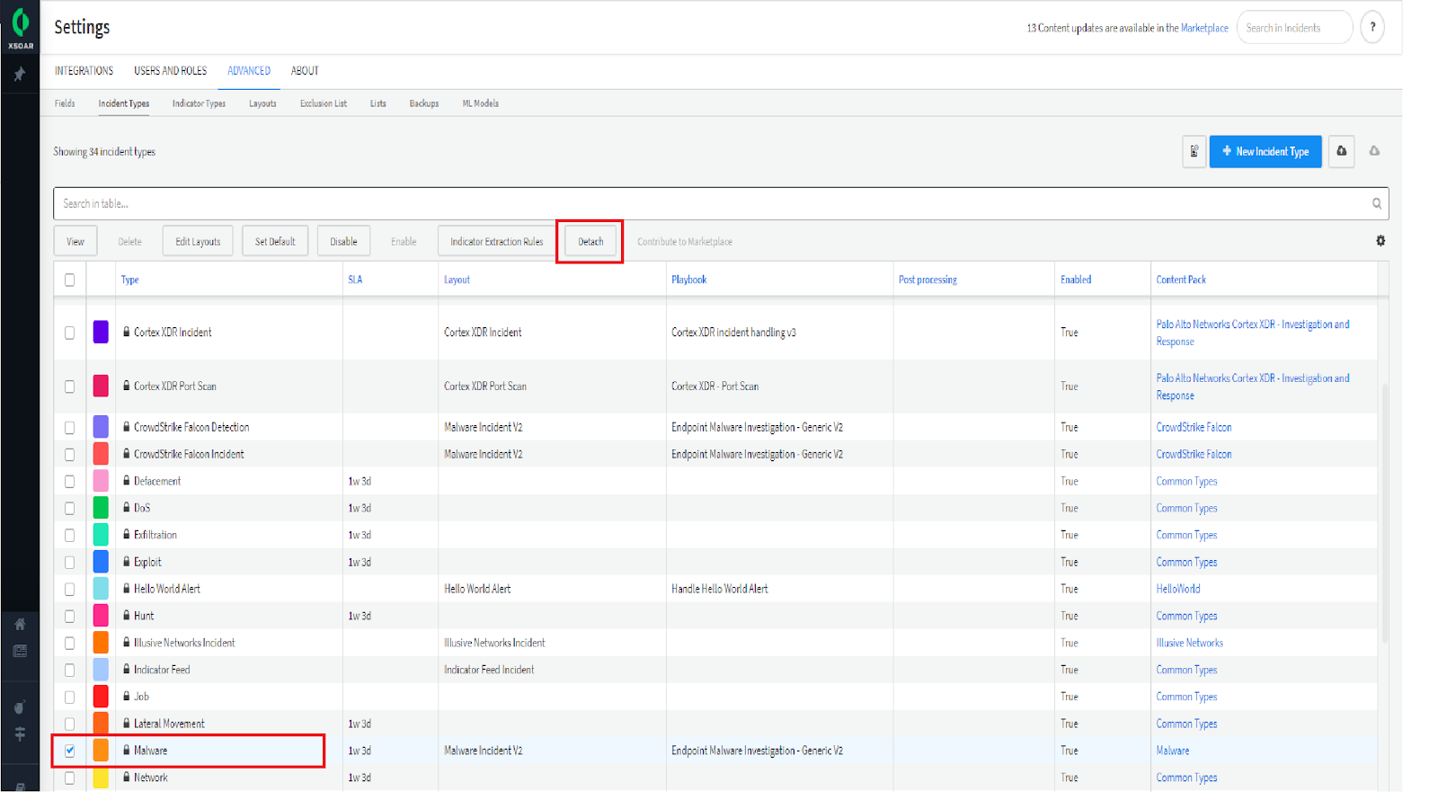Open the Layouts sub-tab
The image size is (1438, 809).
coord(262,103)
